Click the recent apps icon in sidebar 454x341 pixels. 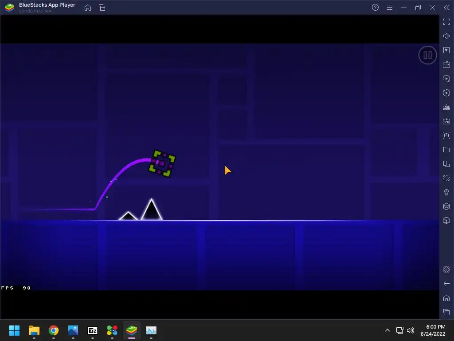coord(446,312)
